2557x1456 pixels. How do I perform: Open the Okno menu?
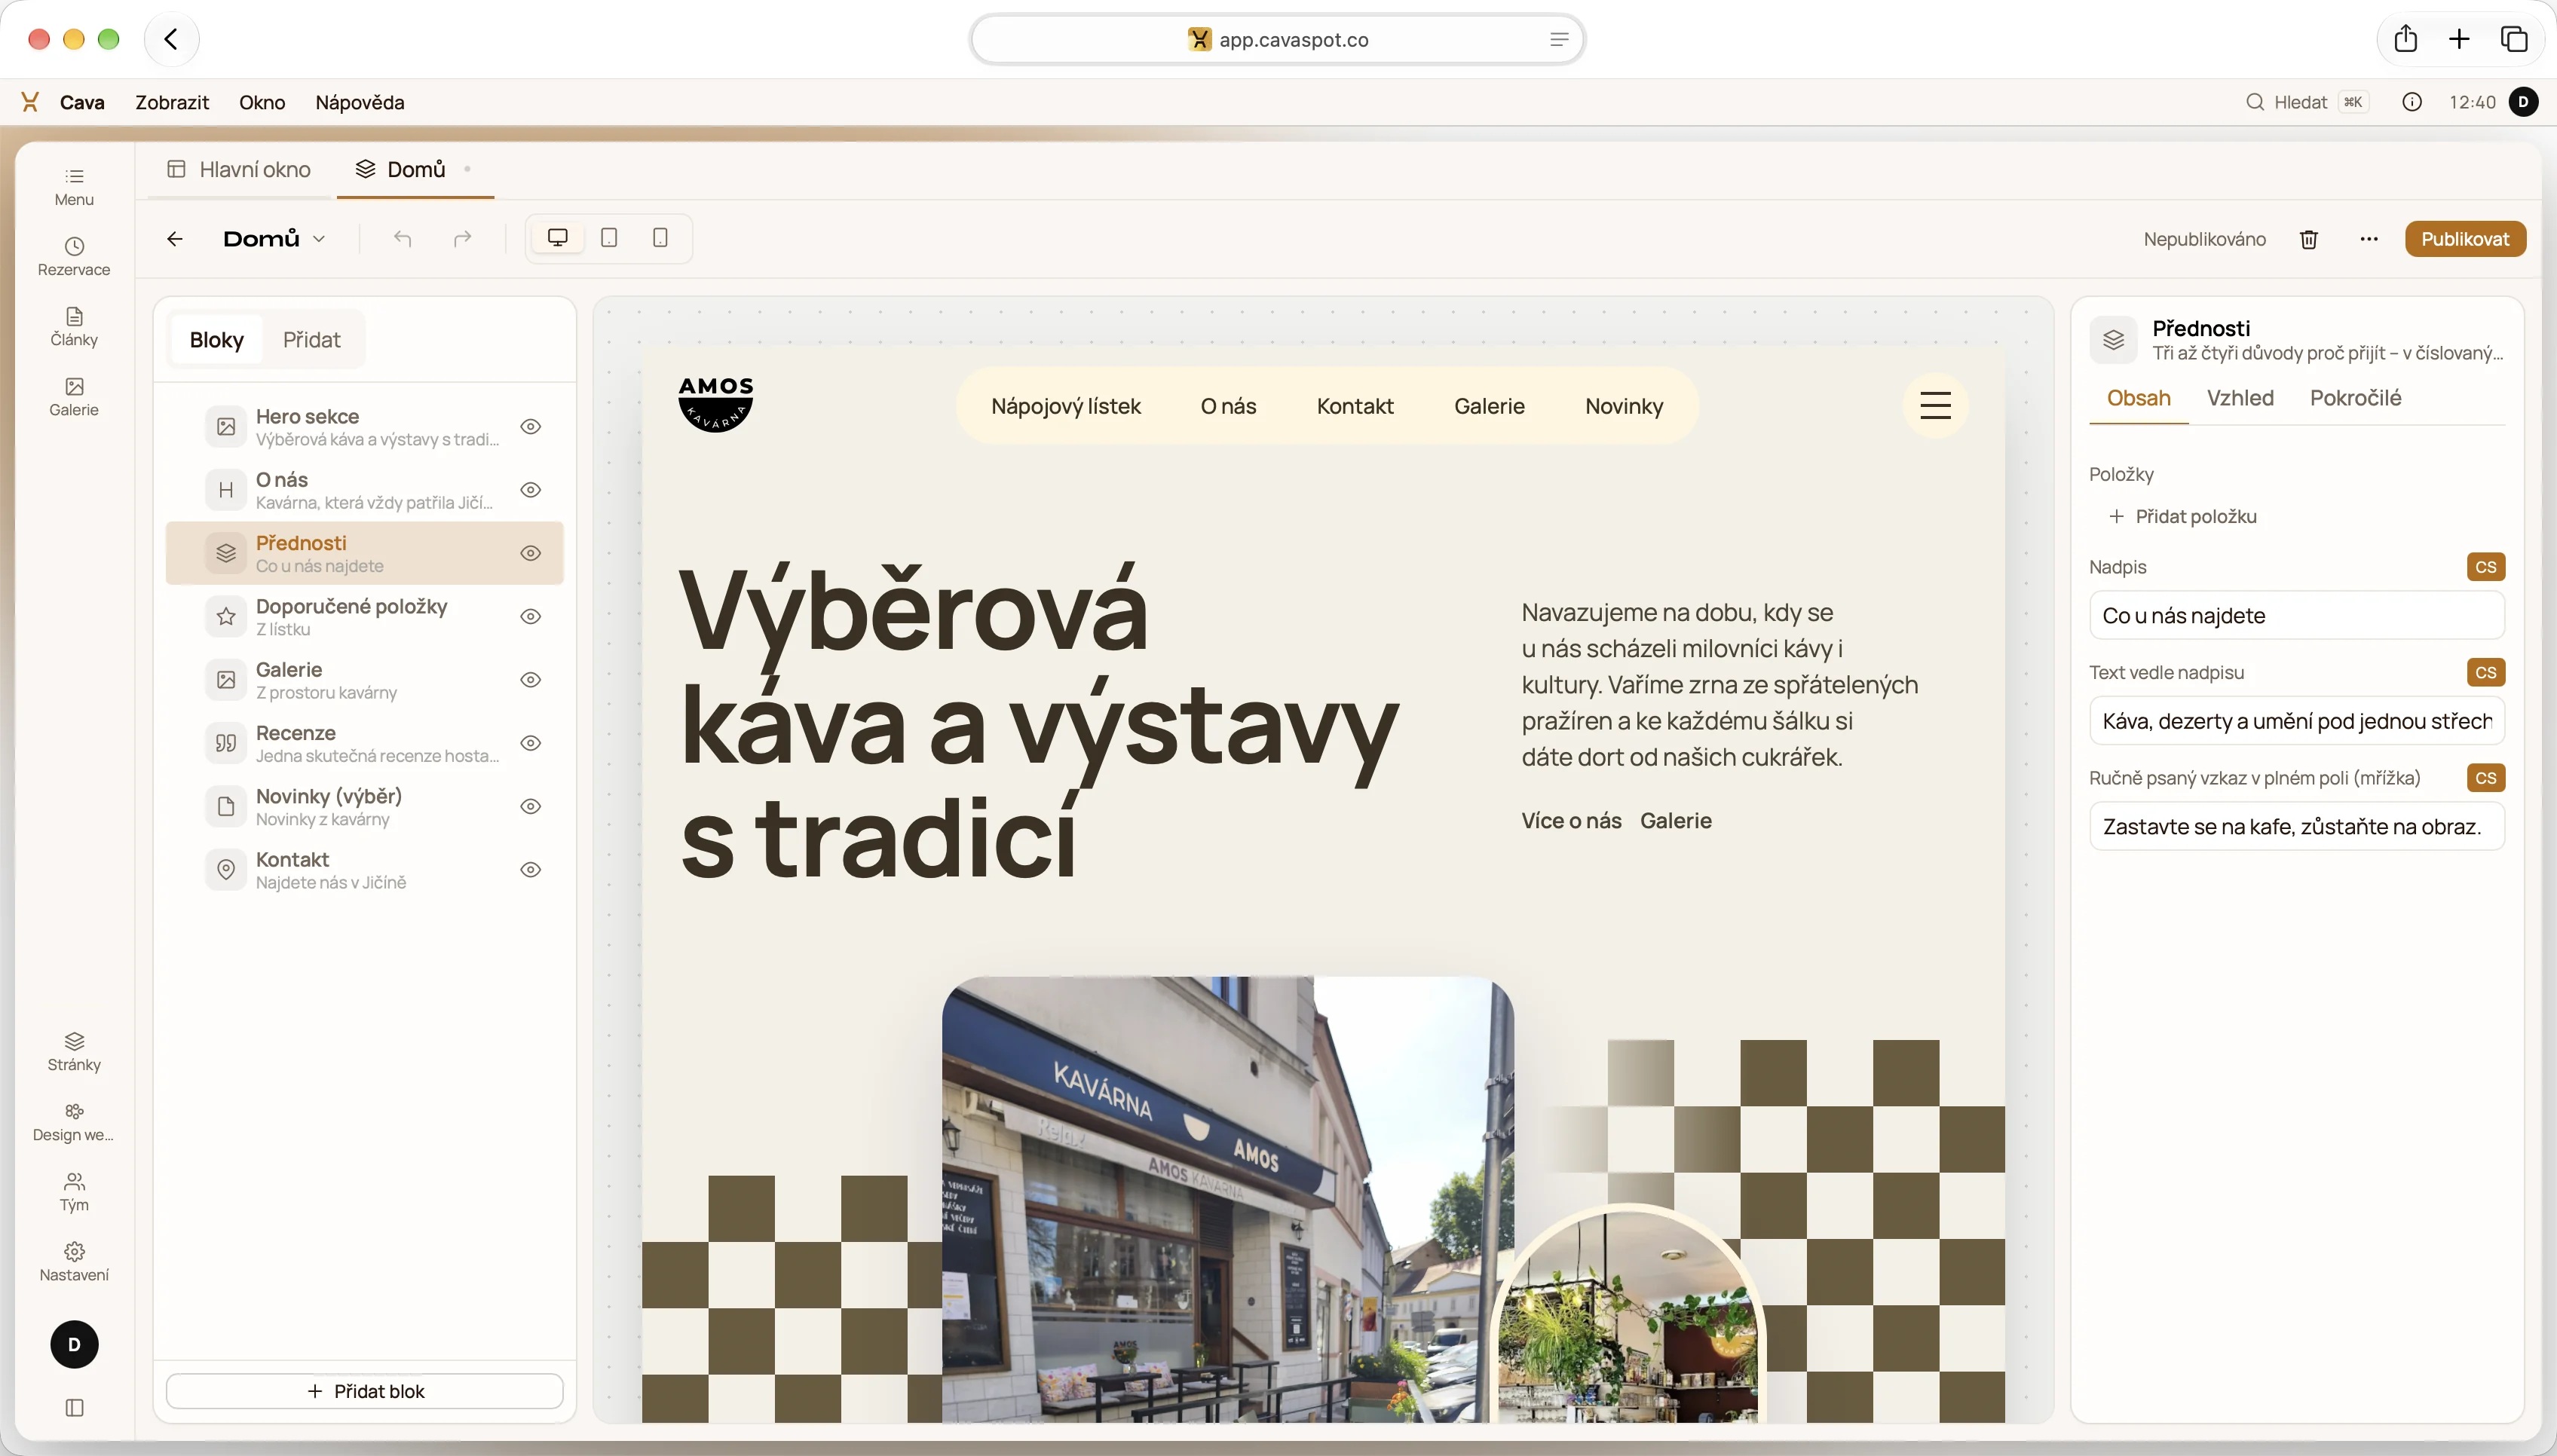coord(262,102)
